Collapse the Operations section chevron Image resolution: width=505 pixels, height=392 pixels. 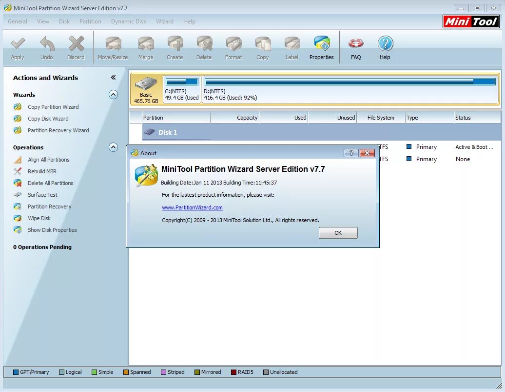pyautogui.click(x=113, y=147)
